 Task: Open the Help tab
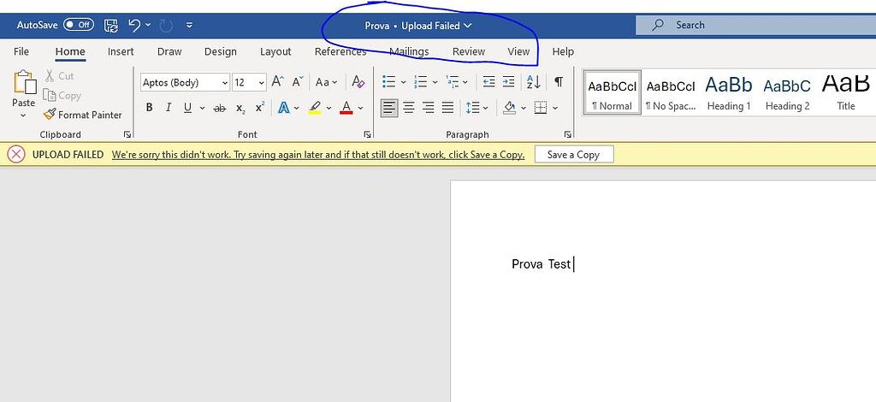pyautogui.click(x=563, y=51)
